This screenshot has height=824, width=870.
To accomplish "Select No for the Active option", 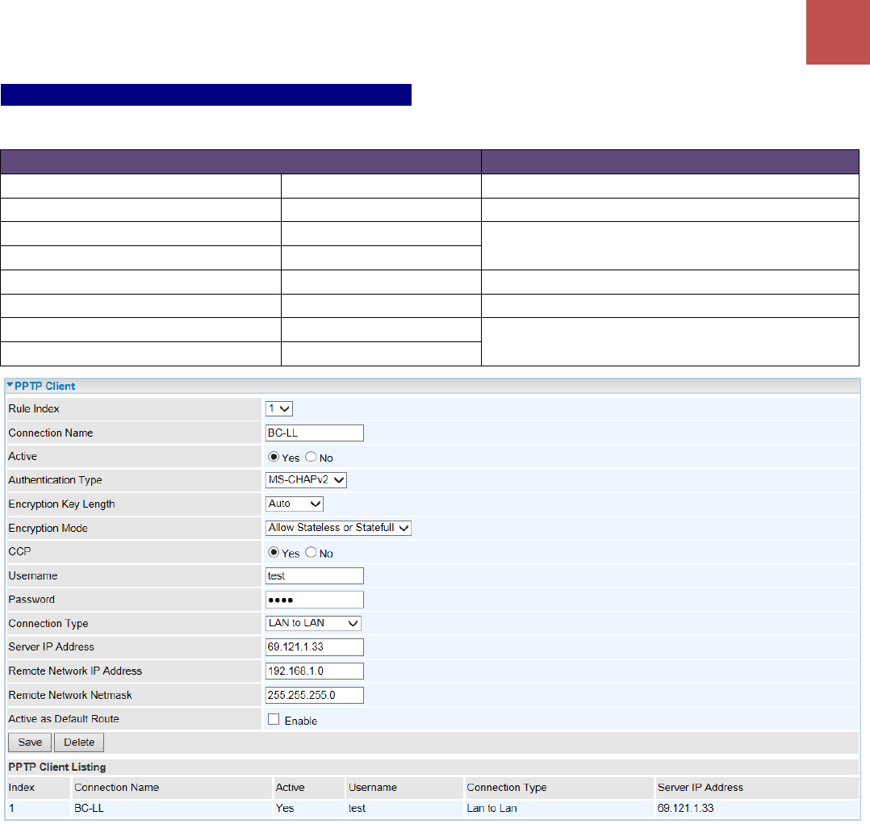I will point(311,457).
